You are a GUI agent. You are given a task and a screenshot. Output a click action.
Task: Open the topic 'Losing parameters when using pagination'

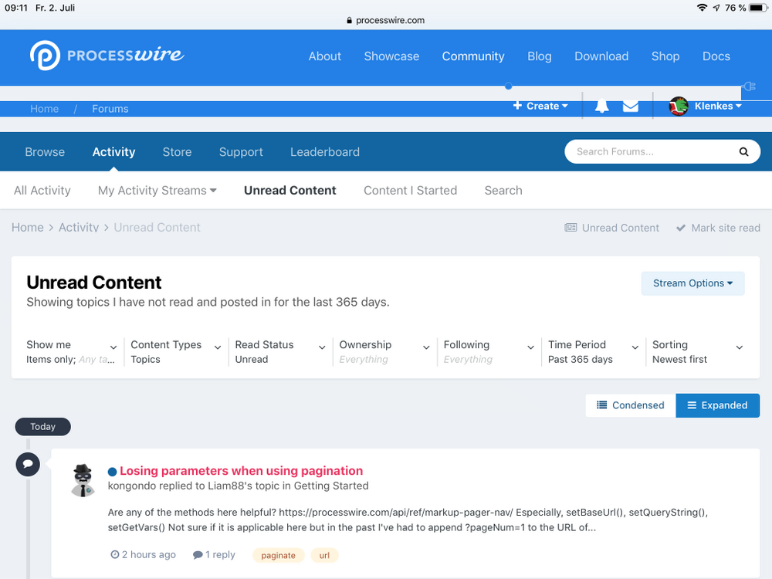tap(240, 470)
